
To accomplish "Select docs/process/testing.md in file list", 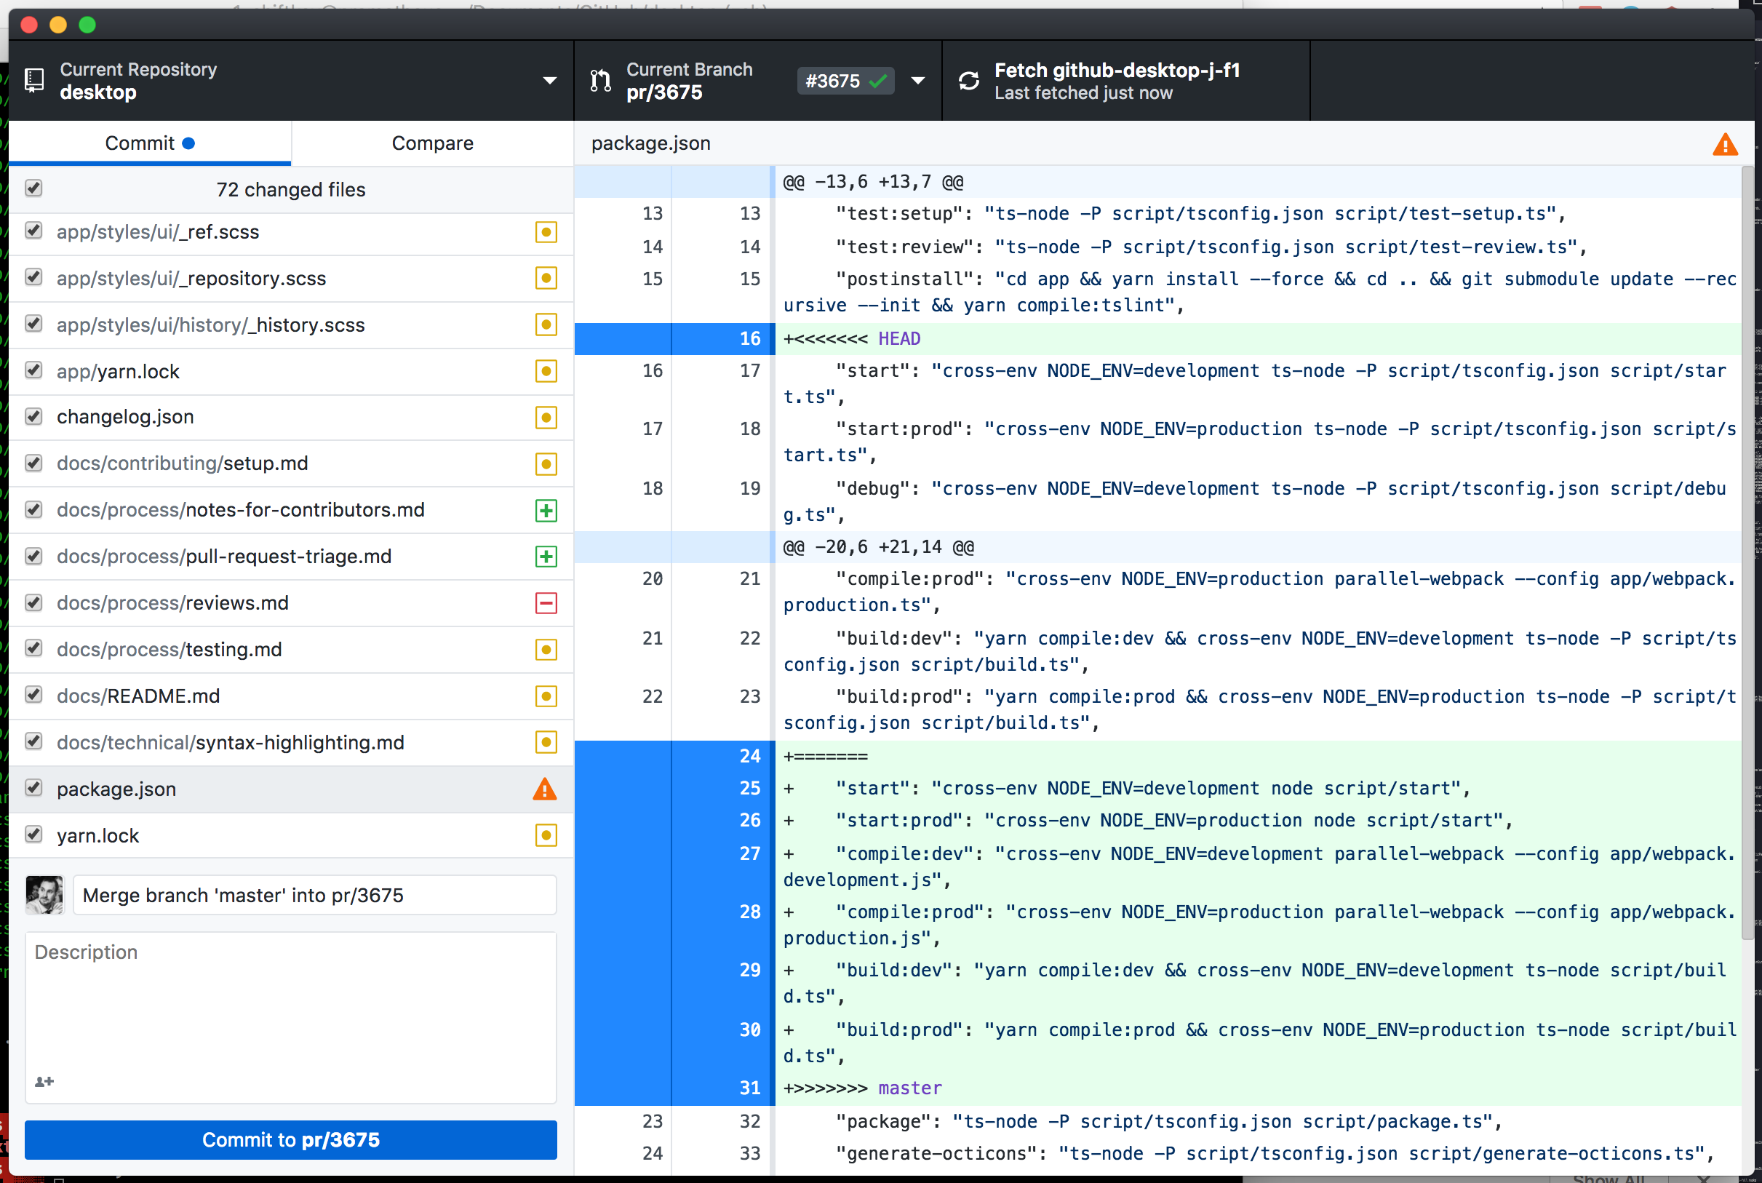I will pyautogui.click(x=291, y=650).
